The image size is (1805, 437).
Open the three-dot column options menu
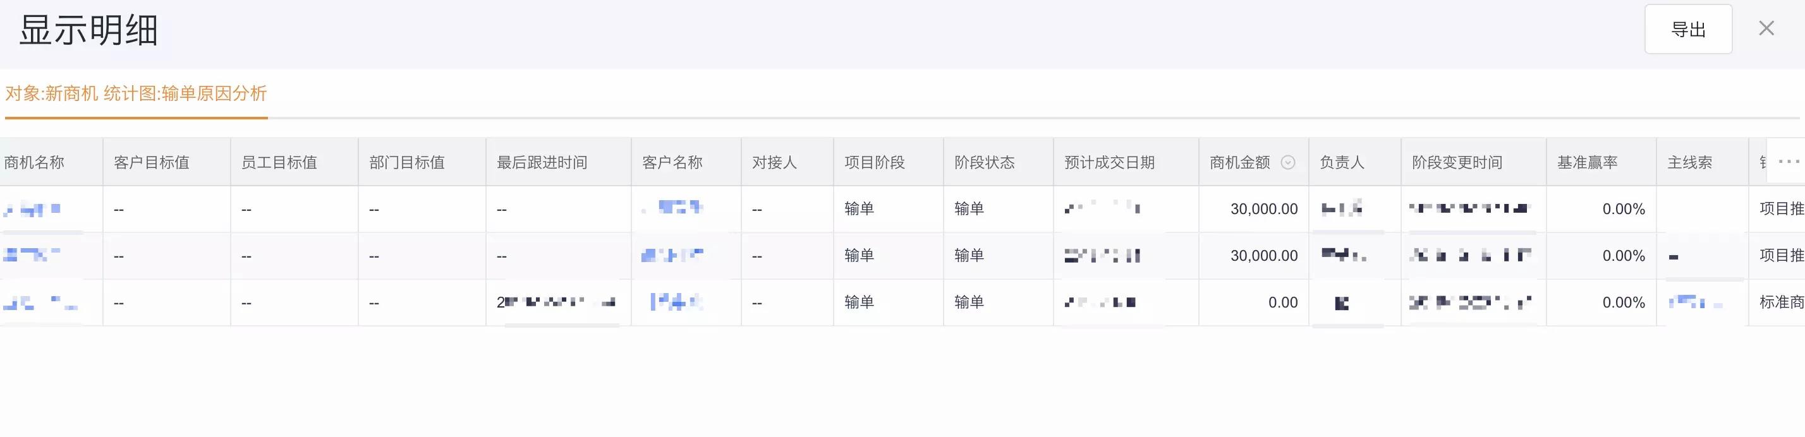pyautogui.click(x=1788, y=162)
